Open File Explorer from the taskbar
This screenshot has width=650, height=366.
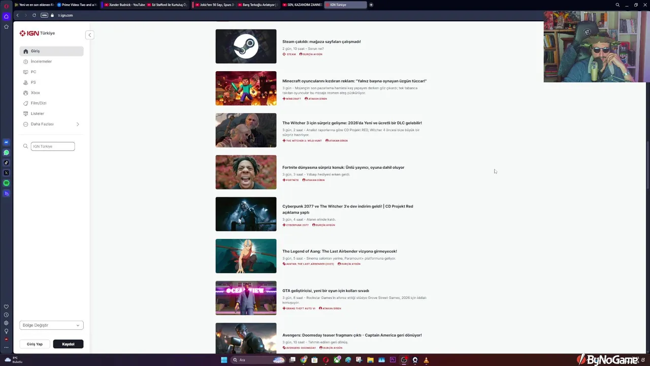point(370,360)
